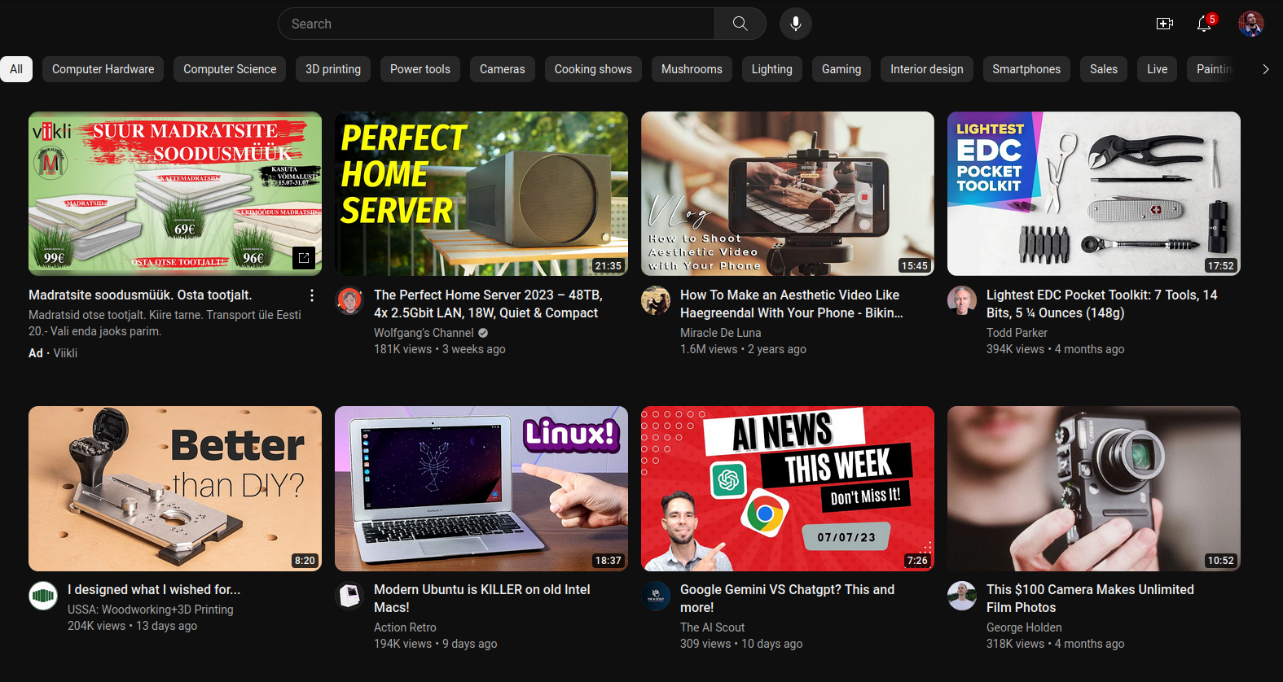This screenshot has width=1283, height=682.
Task: Click the ad description 'Madratsid otse tootjalt'
Action: [x=165, y=323]
